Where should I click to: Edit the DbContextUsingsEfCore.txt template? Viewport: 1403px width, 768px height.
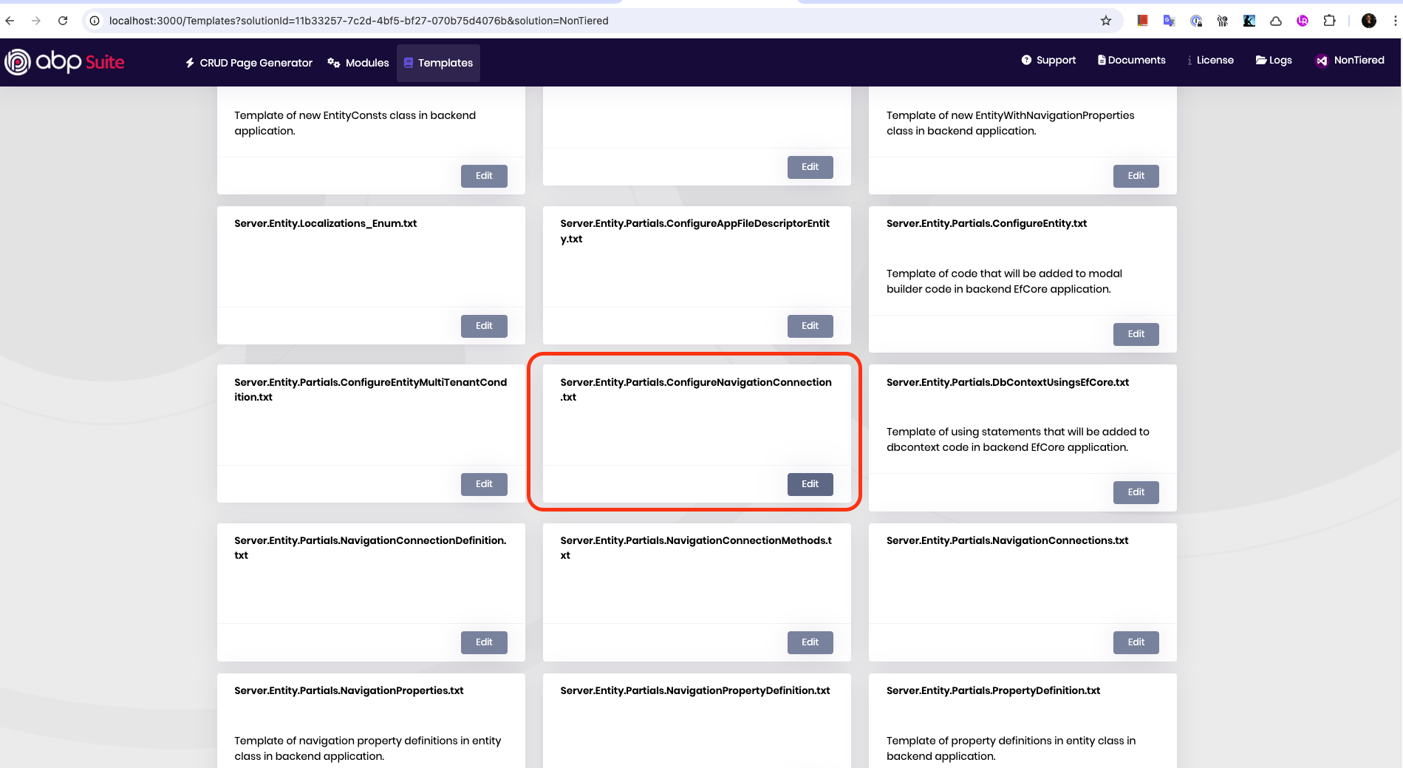click(x=1136, y=492)
